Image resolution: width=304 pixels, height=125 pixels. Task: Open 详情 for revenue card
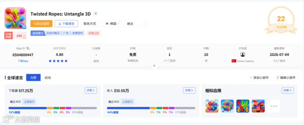click(189, 90)
